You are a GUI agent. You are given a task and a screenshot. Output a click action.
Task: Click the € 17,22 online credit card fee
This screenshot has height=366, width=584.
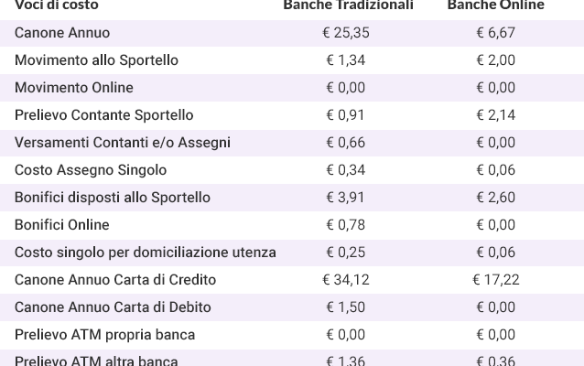pos(496,280)
